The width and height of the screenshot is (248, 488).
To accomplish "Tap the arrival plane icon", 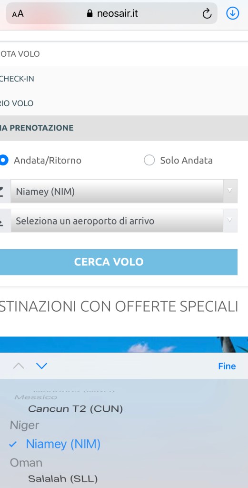I will click(1, 221).
